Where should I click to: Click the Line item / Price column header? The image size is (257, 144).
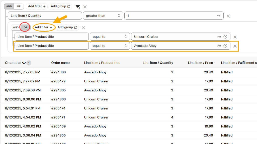point(200,63)
